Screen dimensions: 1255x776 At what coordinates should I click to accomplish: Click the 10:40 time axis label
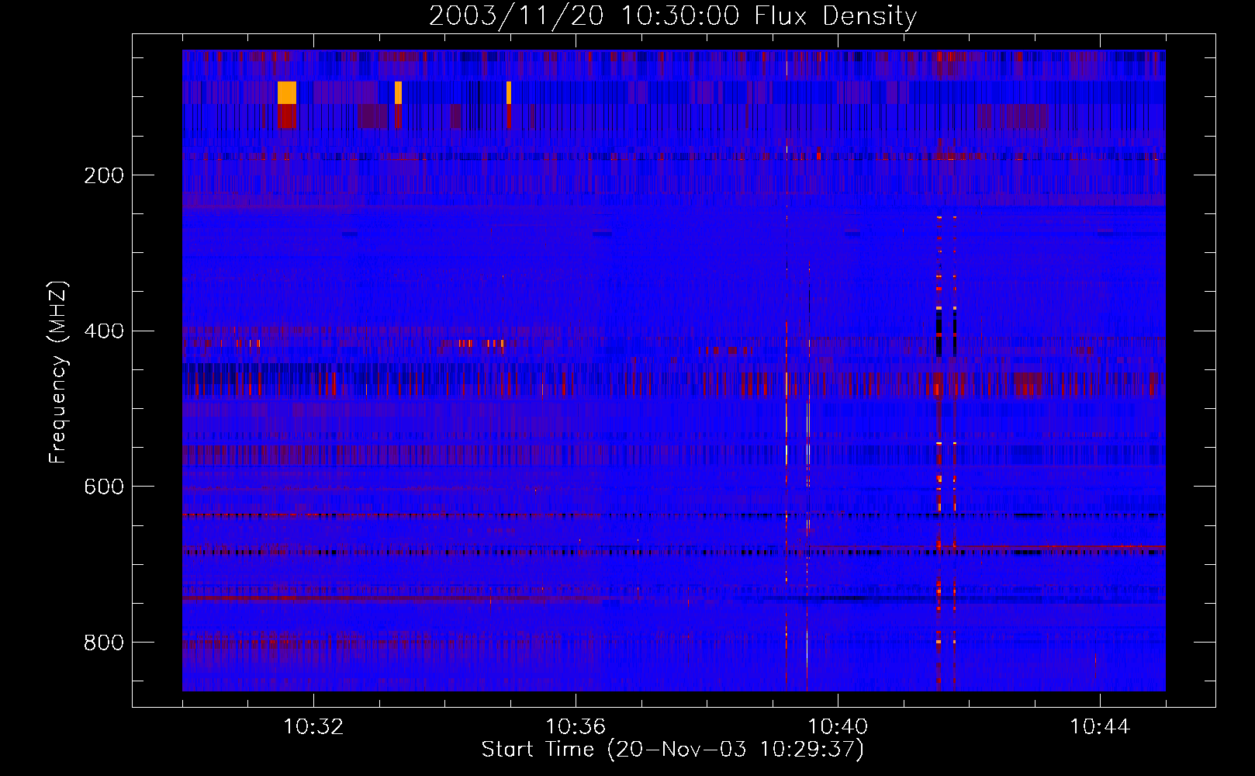click(838, 727)
